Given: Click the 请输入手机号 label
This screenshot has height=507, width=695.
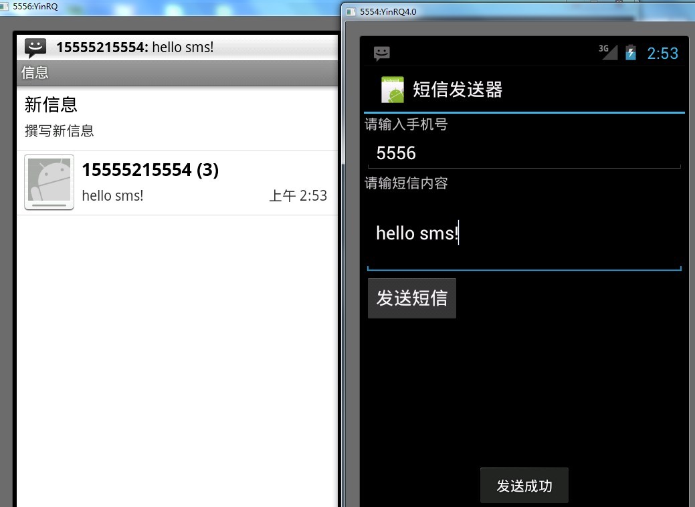Looking at the screenshot, I should (x=406, y=124).
